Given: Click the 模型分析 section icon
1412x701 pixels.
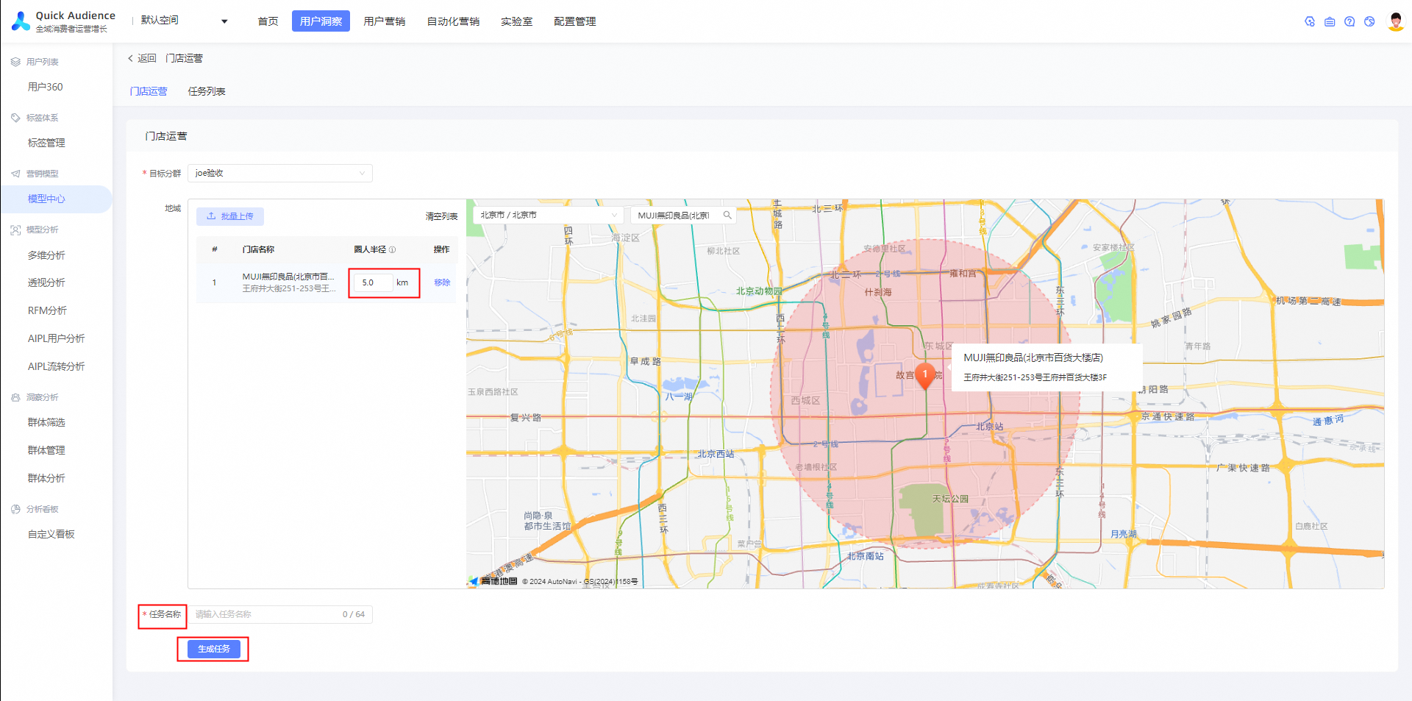Looking at the screenshot, I should (x=15, y=229).
